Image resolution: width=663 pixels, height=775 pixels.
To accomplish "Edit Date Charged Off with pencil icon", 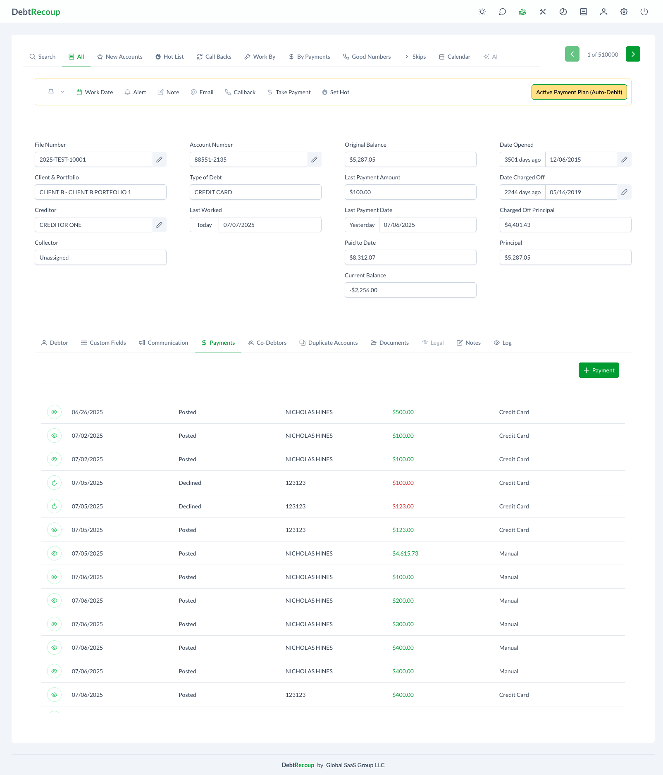I will [x=624, y=192].
